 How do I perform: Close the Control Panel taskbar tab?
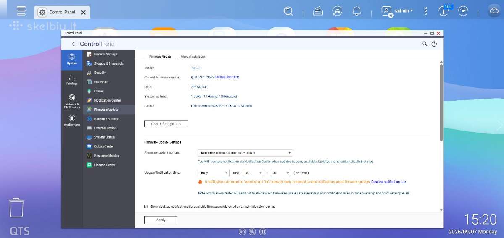coord(83,13)
